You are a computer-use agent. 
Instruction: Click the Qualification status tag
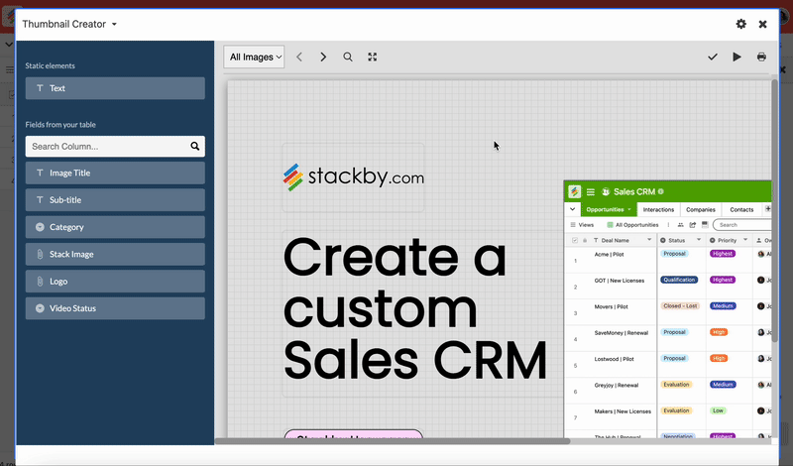pyautogui.click(x=679, y=280)
